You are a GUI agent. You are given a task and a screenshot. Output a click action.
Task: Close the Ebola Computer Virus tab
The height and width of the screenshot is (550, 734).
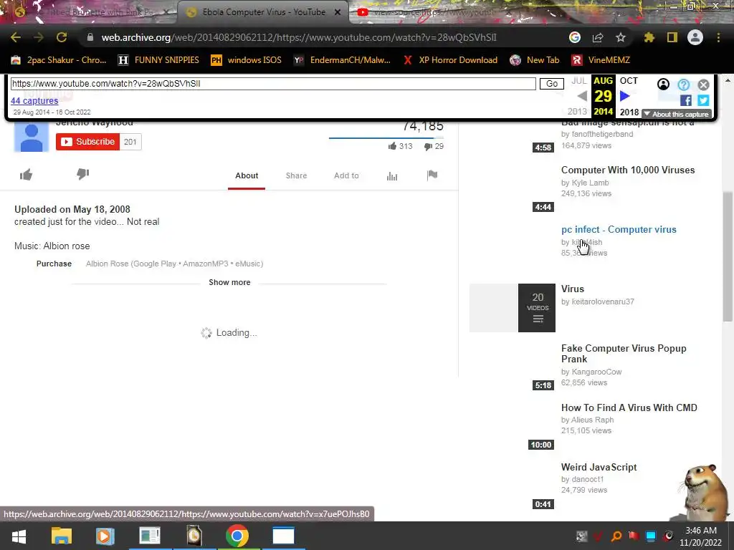point(338,12)
